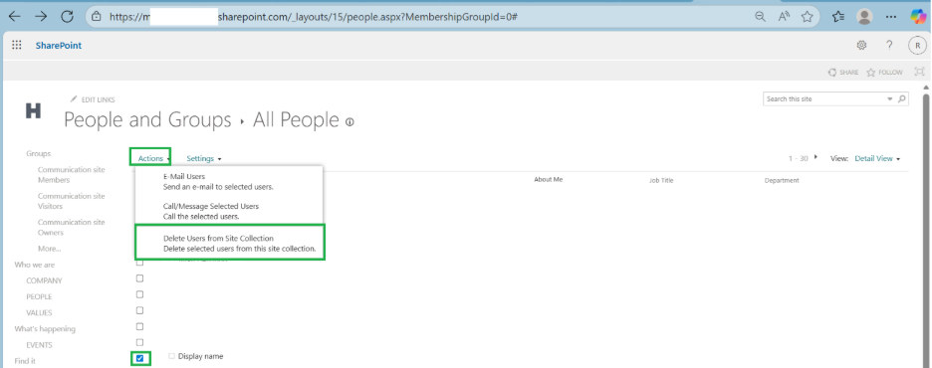Screen dimensions: 932x368
Task: Launch Copilot from the browser toolbar
Action: coord(918,17)
